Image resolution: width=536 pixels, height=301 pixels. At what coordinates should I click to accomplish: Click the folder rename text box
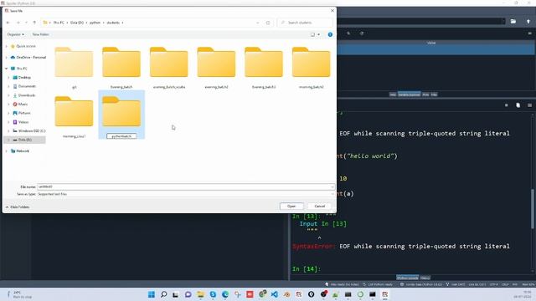(x=121, y=136)
